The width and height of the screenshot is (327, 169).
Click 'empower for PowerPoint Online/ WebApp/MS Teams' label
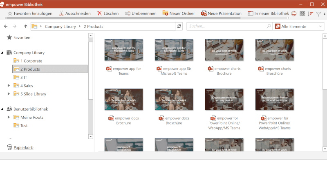pos(224,123)
